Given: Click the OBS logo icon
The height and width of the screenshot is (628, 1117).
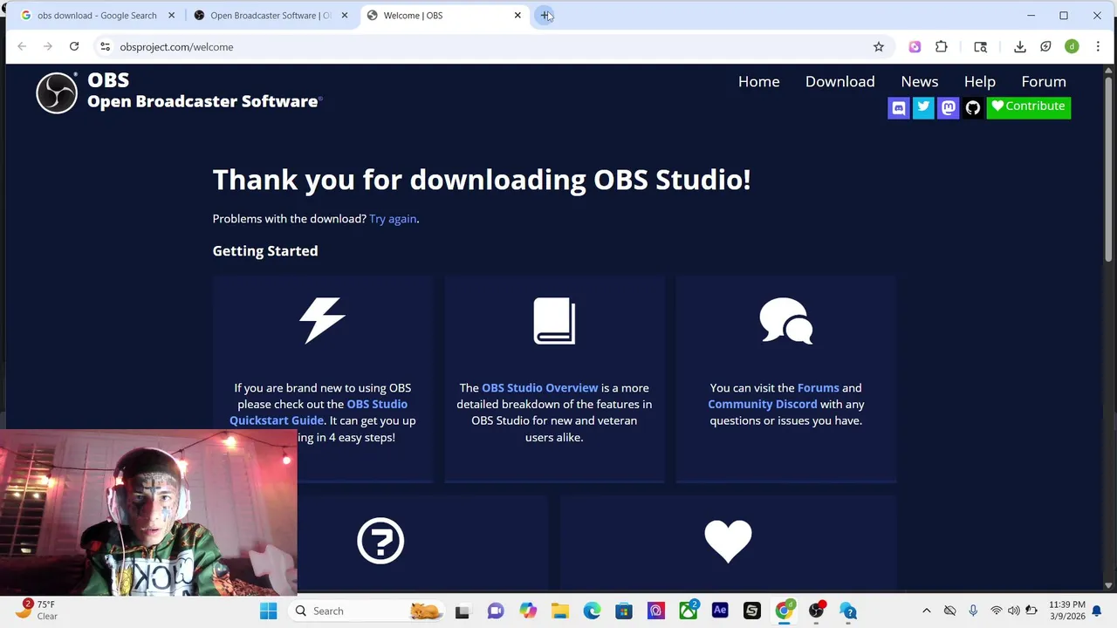Looking at the screenshot, I should (x=57, y=92).
